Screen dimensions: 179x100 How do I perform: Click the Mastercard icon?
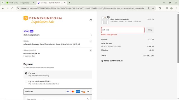click(x=73, y=91)
